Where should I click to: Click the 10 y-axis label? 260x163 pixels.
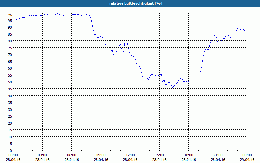click(x=10, y=137)
